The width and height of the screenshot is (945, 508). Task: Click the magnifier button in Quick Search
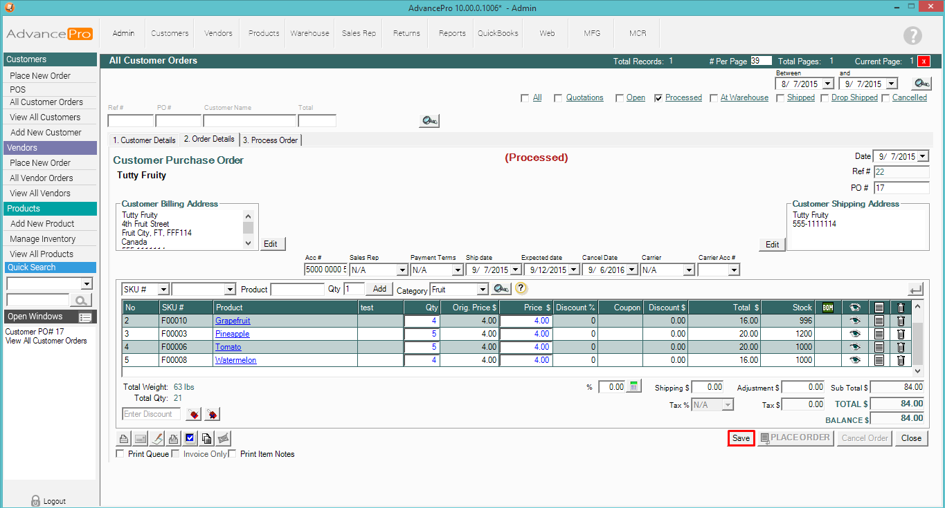[82, 300]
